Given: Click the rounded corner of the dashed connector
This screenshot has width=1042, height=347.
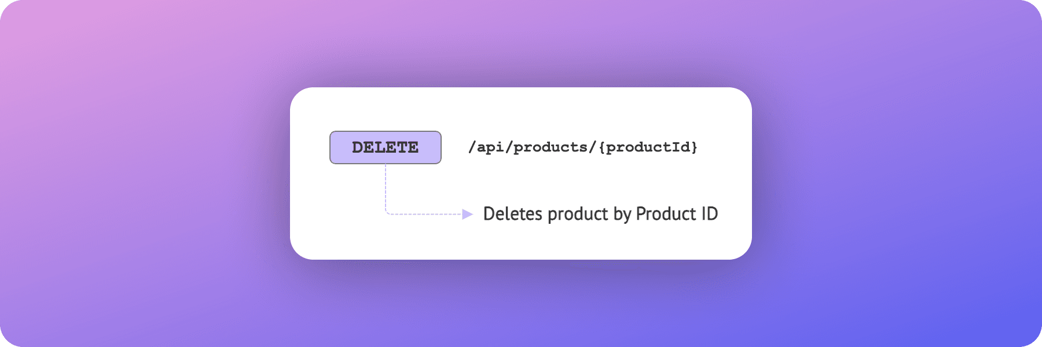Looking at the screenshot, I should coord(387,213).
